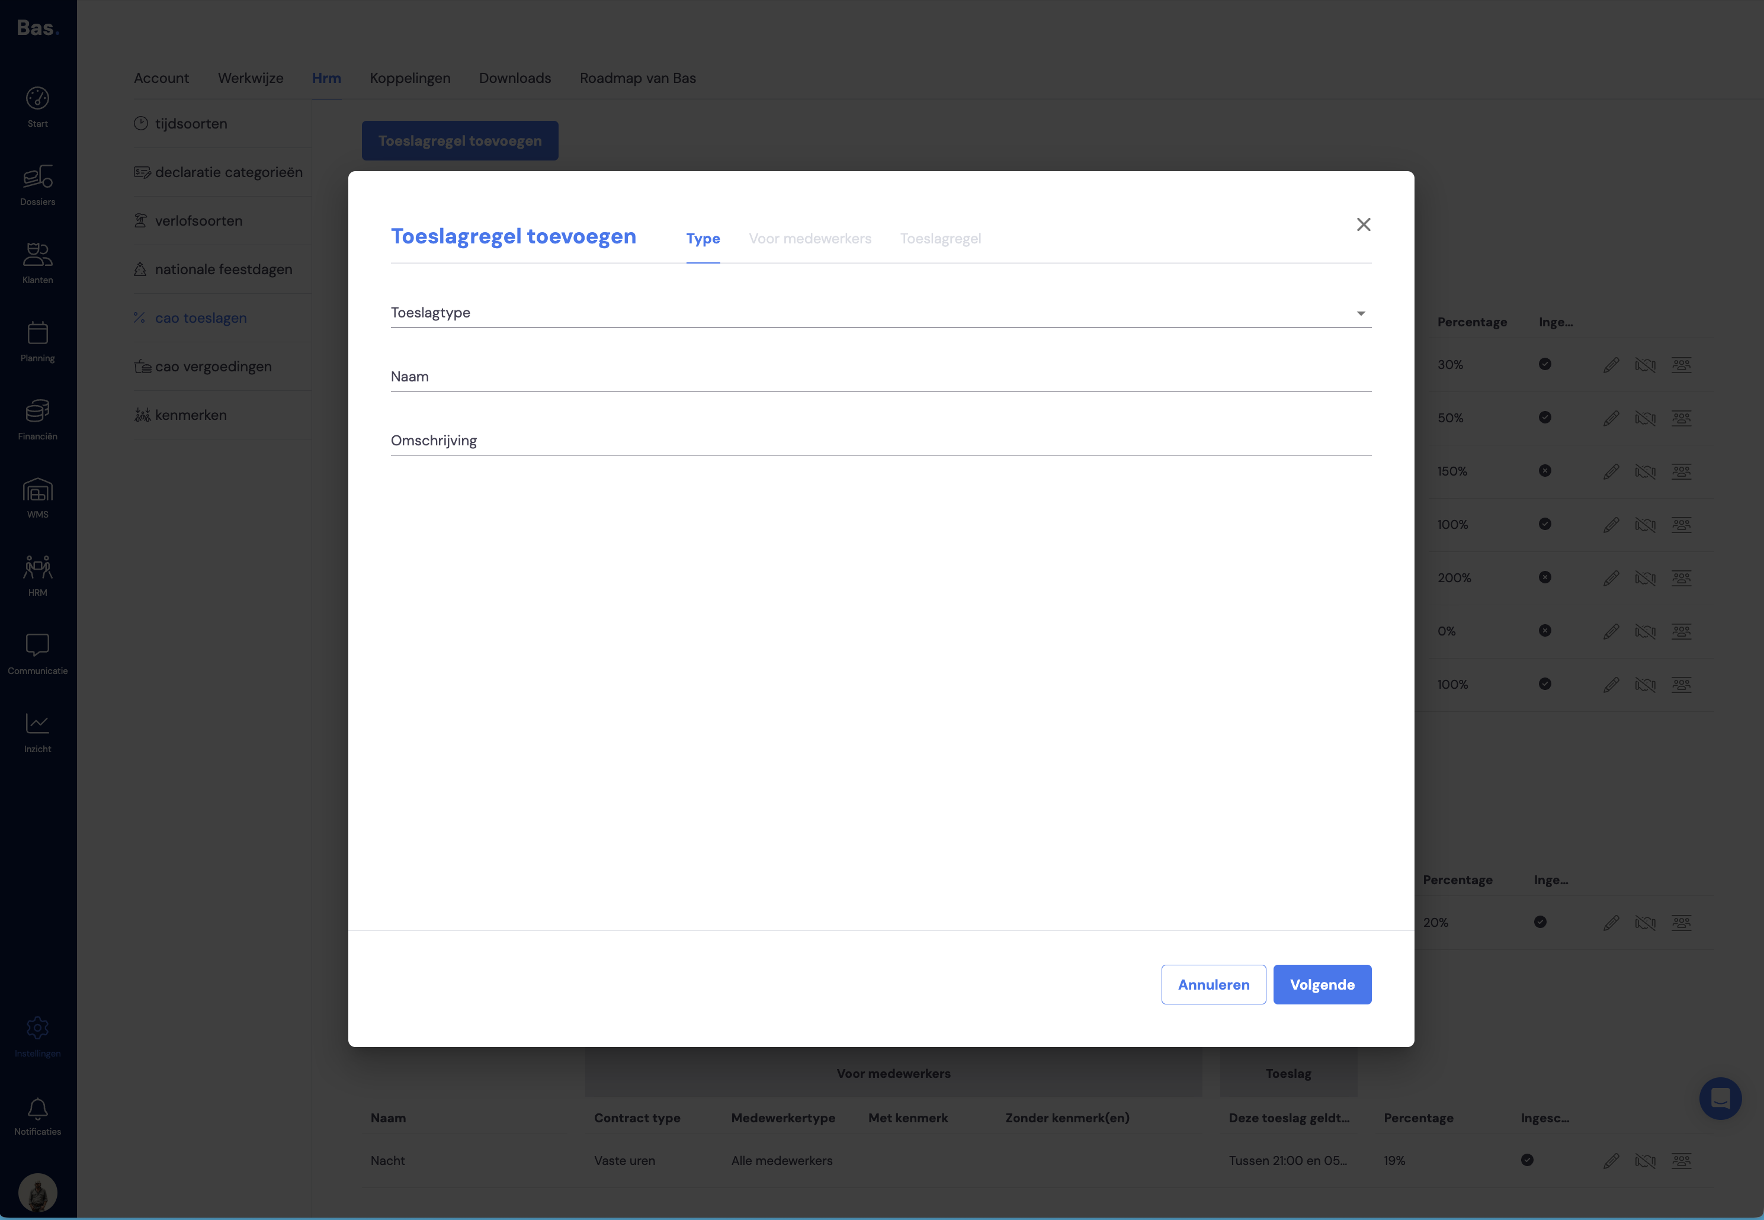Focus the Naam input field

click(x=881, y=377)
